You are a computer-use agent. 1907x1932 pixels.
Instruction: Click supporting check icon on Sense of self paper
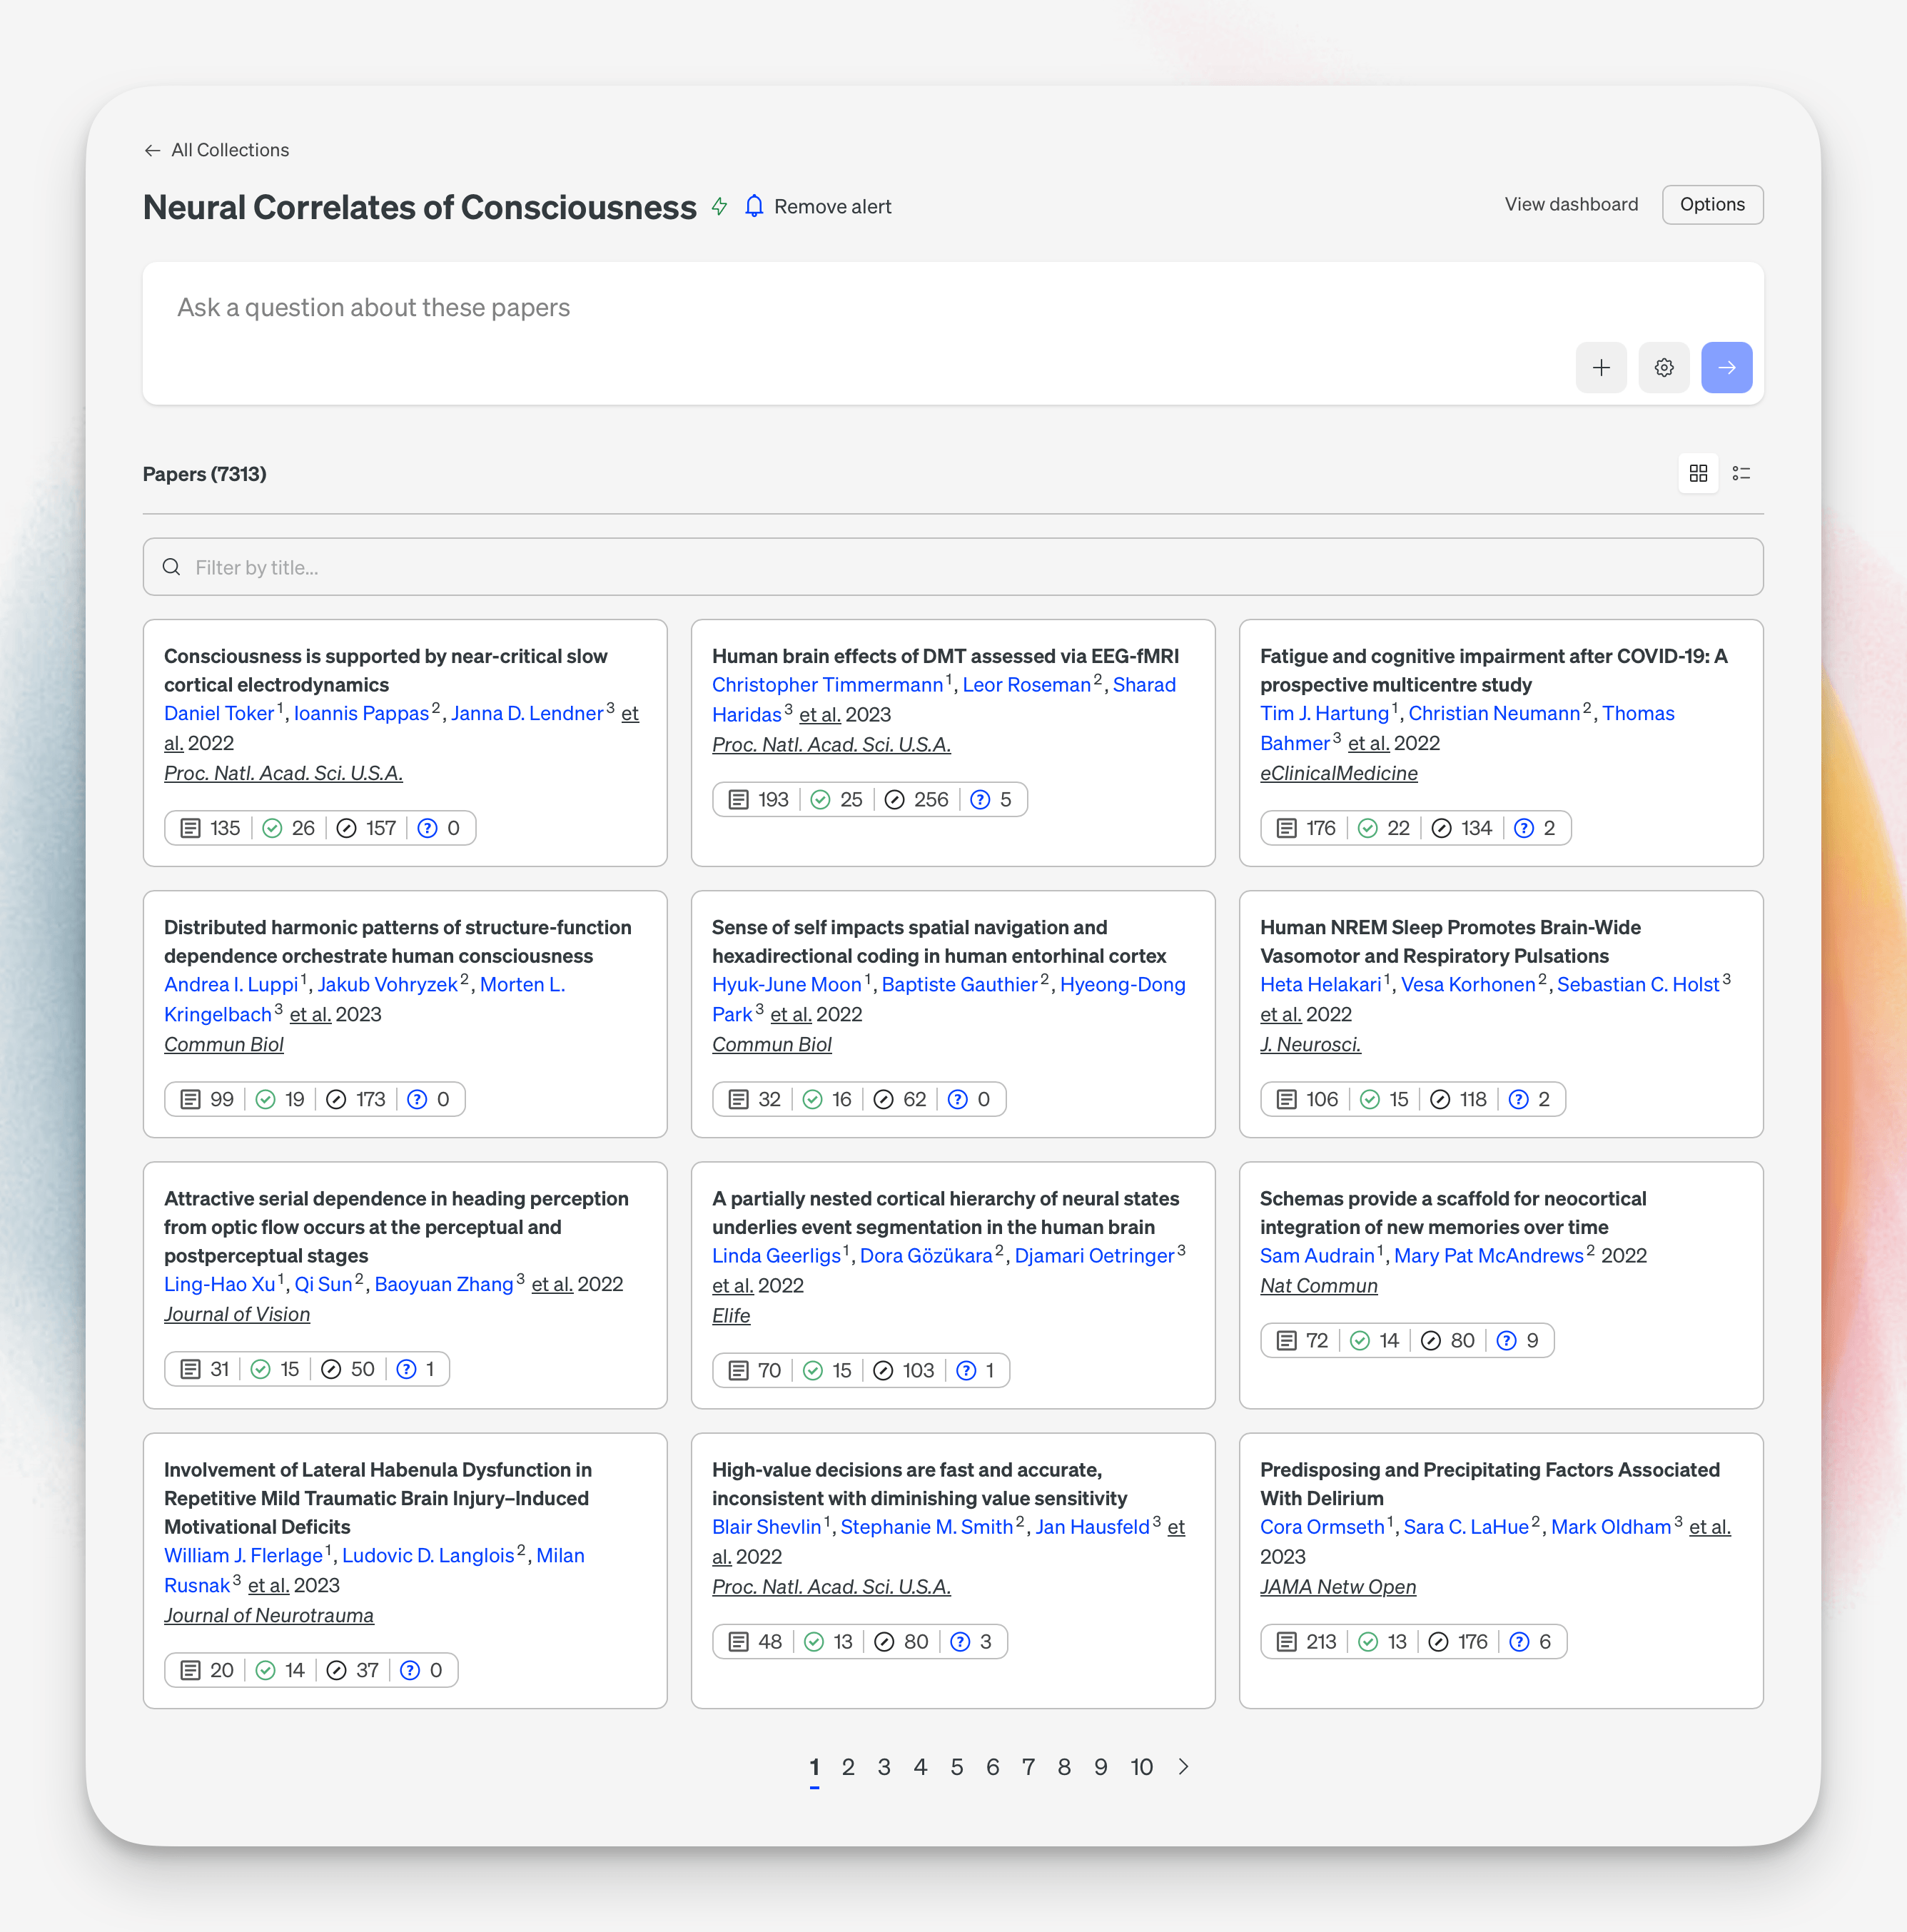pos(813,1099)
